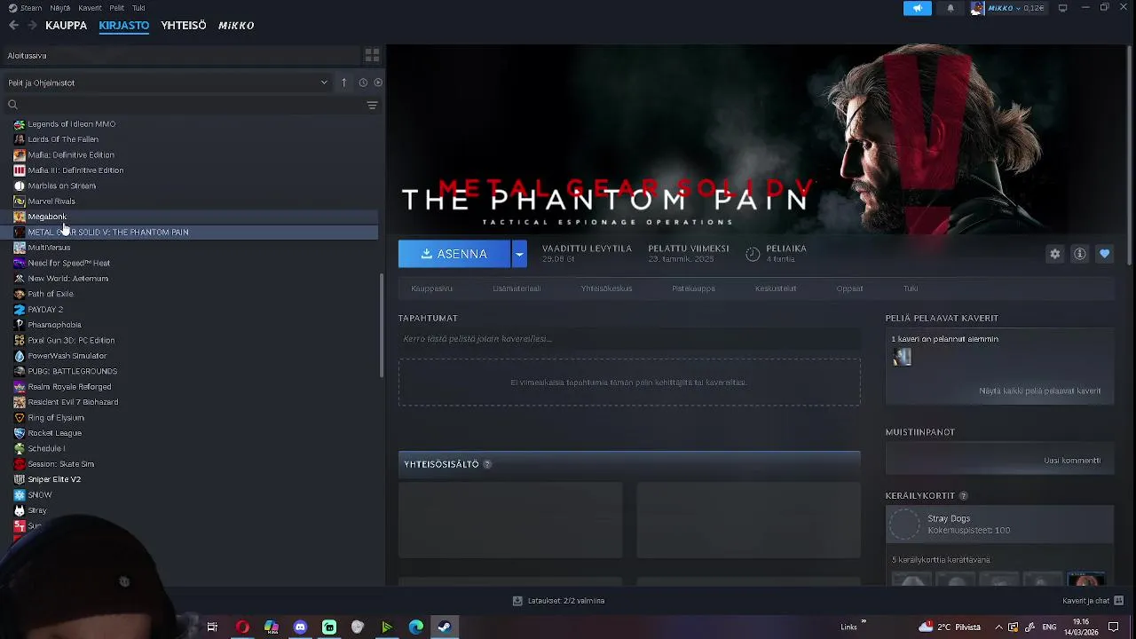This screenshot has width=1136, height=639.
Task: Open the game page Tuki link
Action: (x=911, y=288)
